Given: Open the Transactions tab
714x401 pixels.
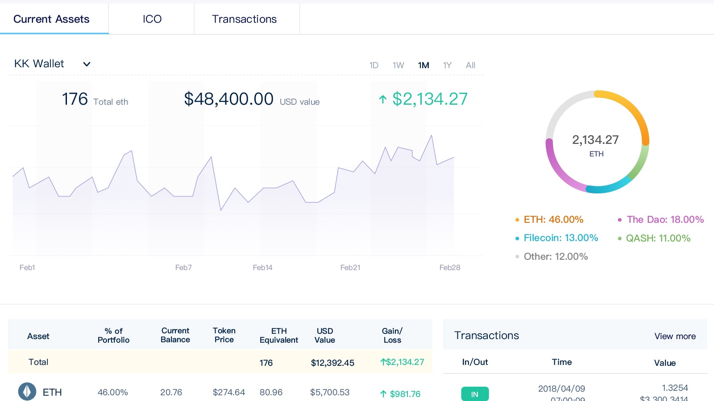Looking at the screenshot, I should click(245, 19).
